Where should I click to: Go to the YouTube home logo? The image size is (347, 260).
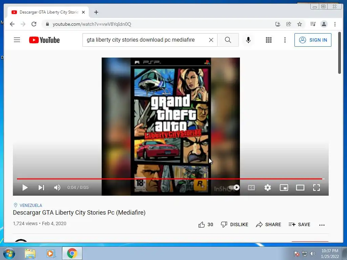pos(44,40)
